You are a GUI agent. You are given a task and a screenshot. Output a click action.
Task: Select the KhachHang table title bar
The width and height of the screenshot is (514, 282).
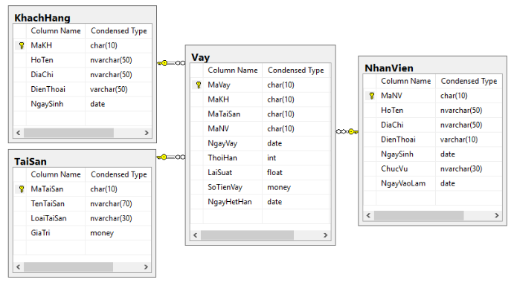point(82,18)
